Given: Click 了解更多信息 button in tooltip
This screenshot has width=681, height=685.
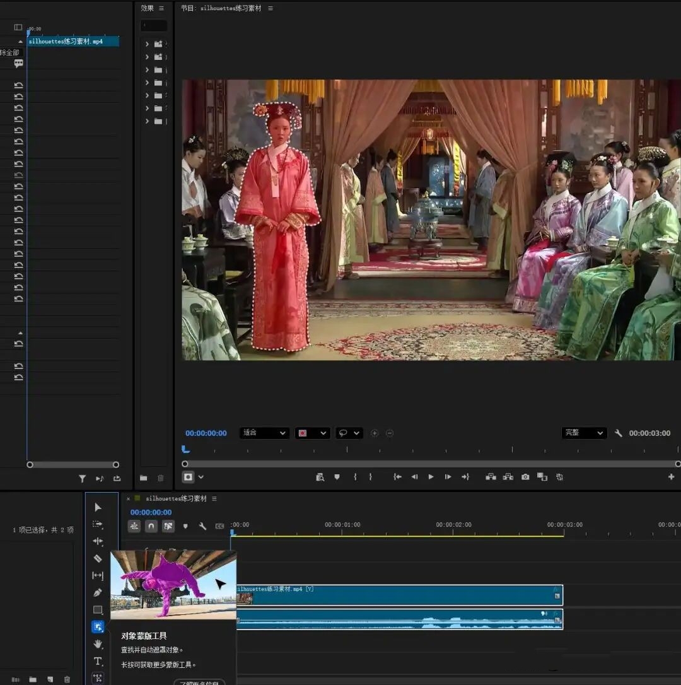Looking at the screenshot, I should click(x=199, y=682).
